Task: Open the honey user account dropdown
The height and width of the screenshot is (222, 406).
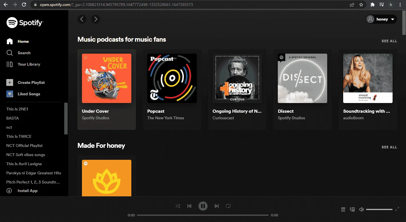Action: pyautogui.click(x=381, y=19)
